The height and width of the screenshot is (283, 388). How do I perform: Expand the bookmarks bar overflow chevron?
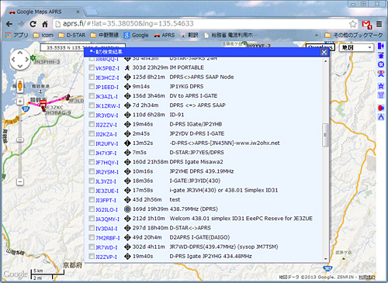coord(317,35)
